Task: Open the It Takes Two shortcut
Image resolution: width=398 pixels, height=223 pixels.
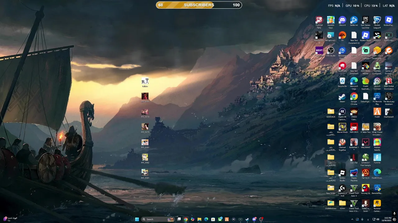Action: [365, 127]
